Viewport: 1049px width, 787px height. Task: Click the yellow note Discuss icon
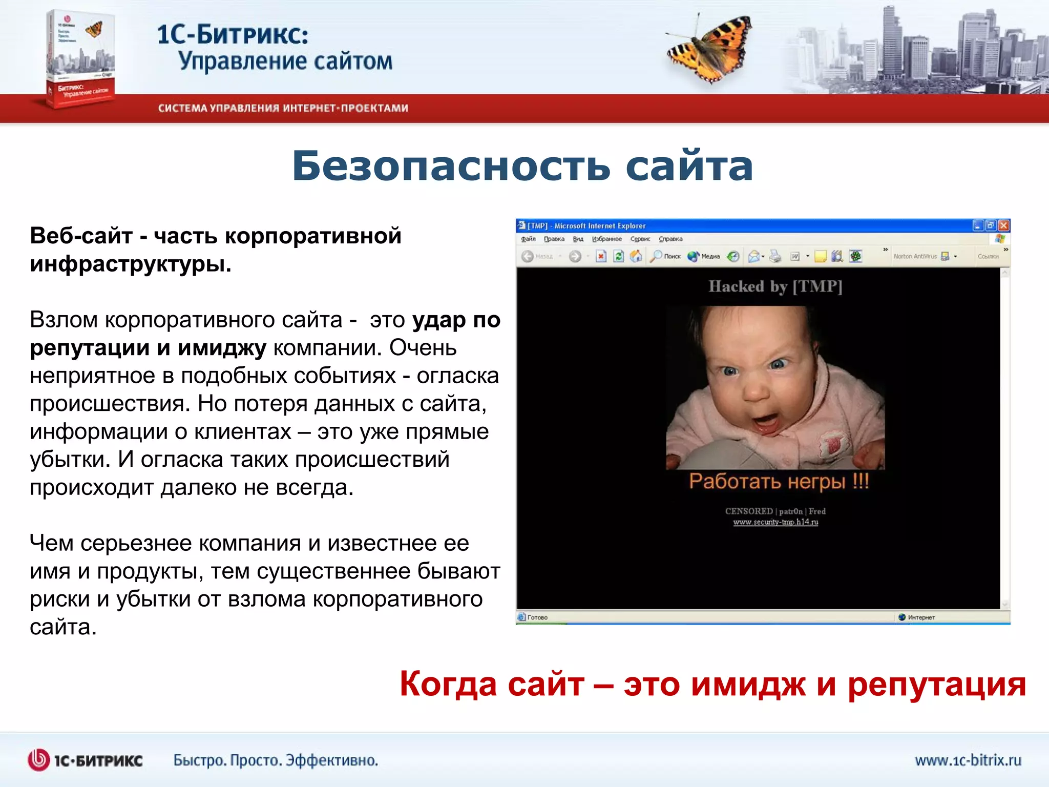click(x=821, y=256)
